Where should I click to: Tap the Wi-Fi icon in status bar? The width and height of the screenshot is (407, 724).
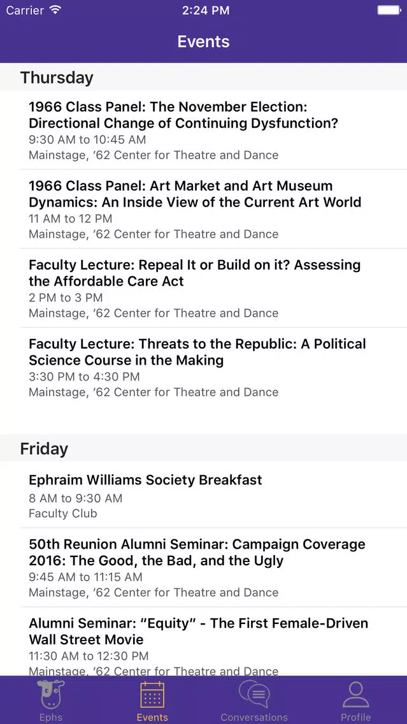click(x=55, y=10)
